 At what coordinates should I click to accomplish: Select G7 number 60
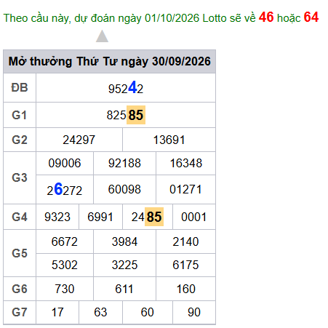148,312
